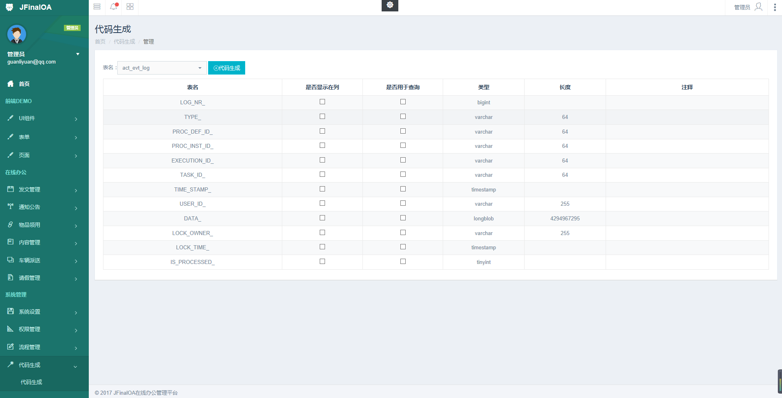Check 是否显示在列 for TYPE_ row

(322, 117)
